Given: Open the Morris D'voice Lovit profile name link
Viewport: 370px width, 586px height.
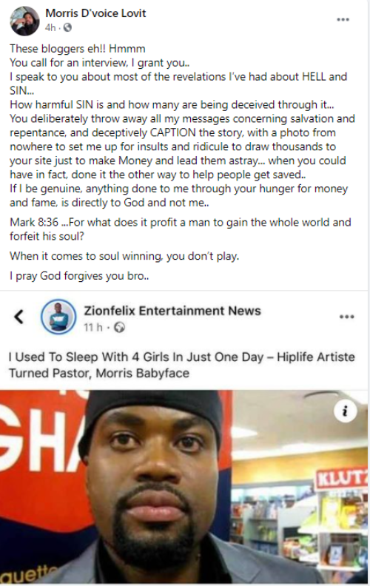Looking at the screenshot, I should click(95, 13).
